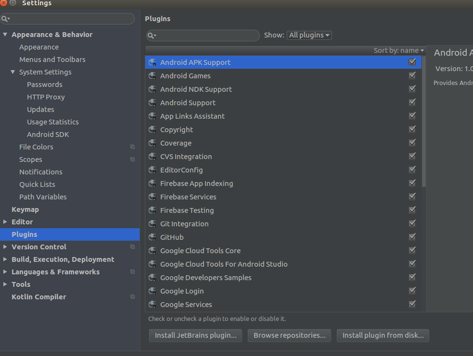Select Android SDK in settings tree
This screenshot has width=473, height=356.
coord(48,135)
